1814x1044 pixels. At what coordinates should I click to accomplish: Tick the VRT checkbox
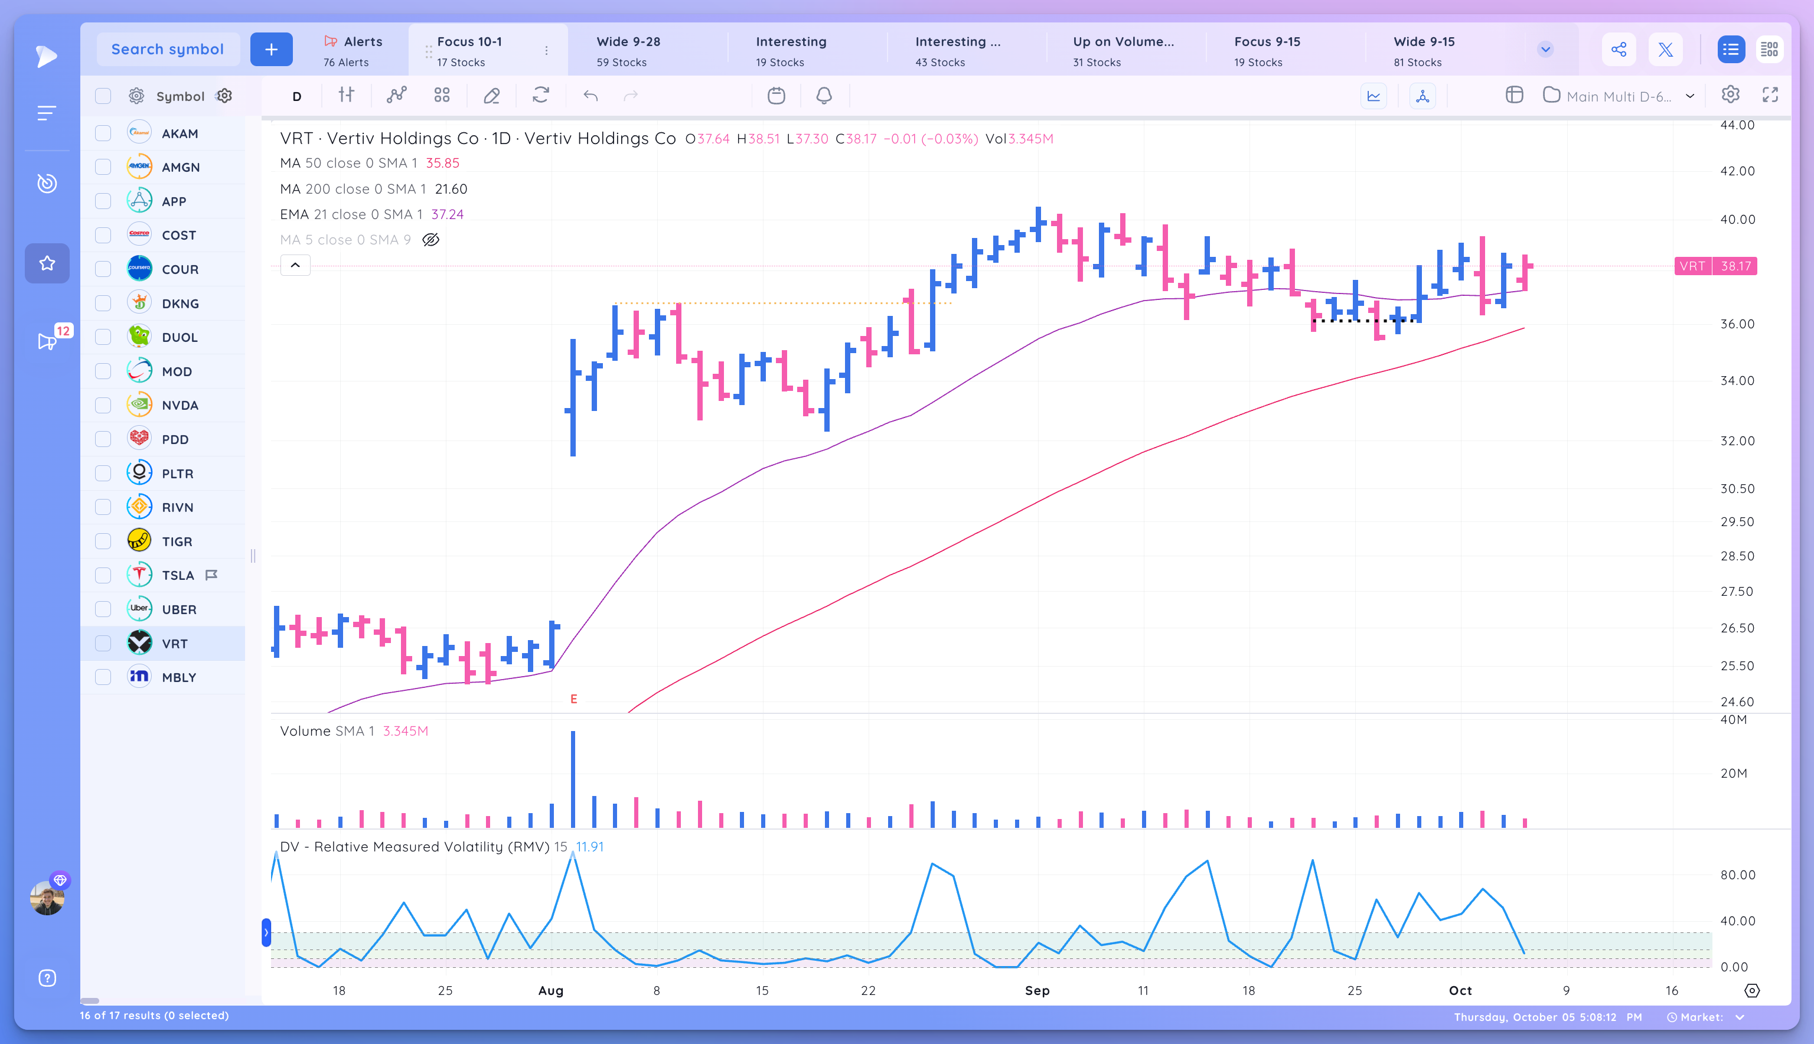(103, 643)
